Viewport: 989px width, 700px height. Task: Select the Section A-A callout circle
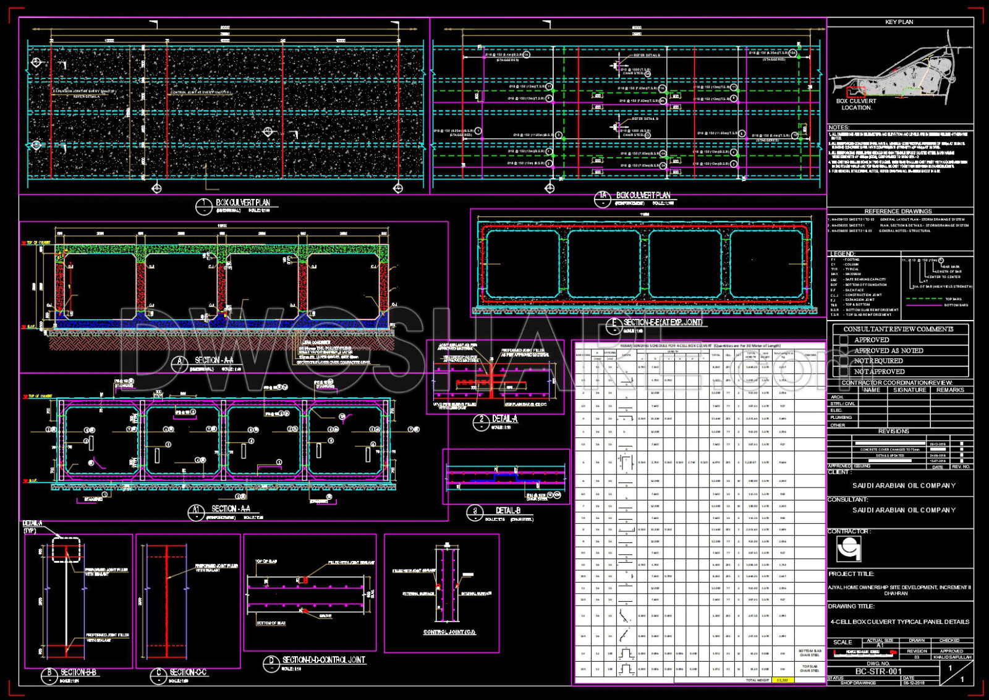tap(179, 361)
